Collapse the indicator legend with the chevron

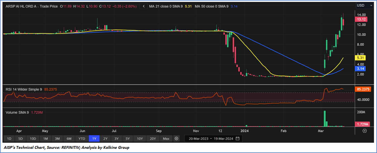(x=144, y=6)
